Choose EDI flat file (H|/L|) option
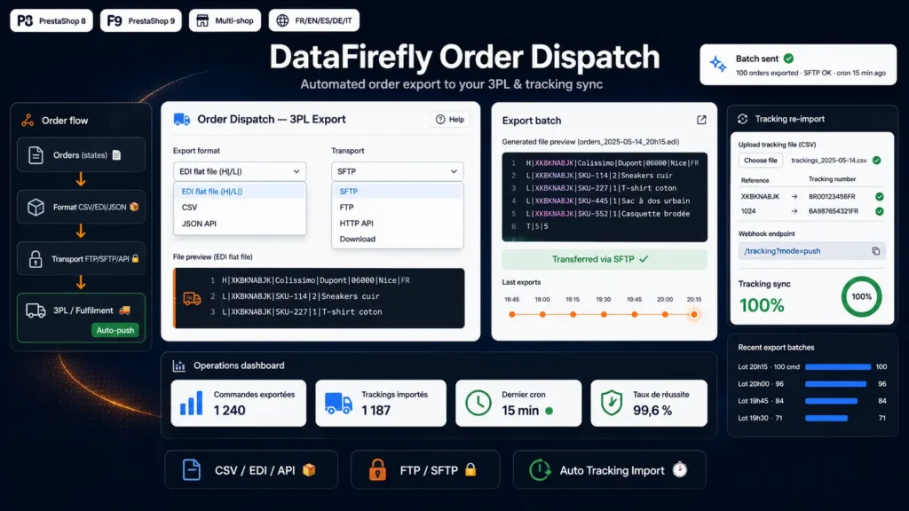 240,192
